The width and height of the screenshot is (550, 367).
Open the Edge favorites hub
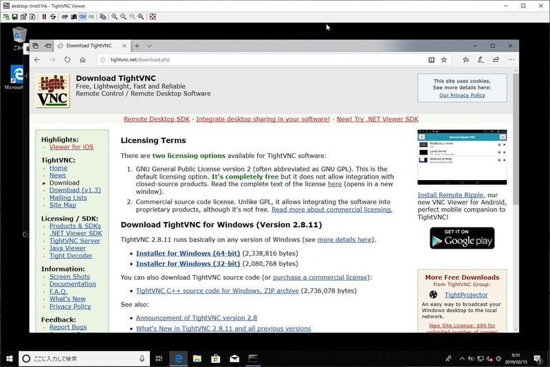click(466, 60)
